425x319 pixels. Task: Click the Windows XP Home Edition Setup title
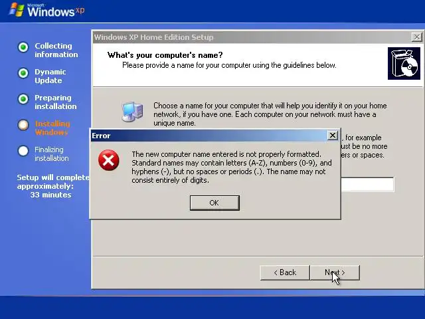tap(153, 37)
